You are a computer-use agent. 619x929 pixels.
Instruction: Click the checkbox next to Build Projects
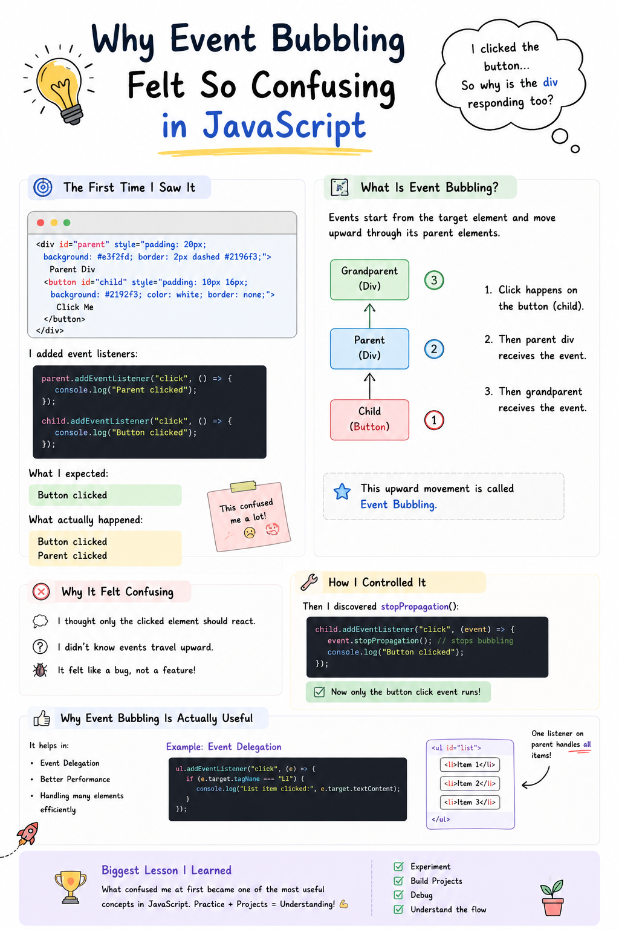click(x=398, y=881)
